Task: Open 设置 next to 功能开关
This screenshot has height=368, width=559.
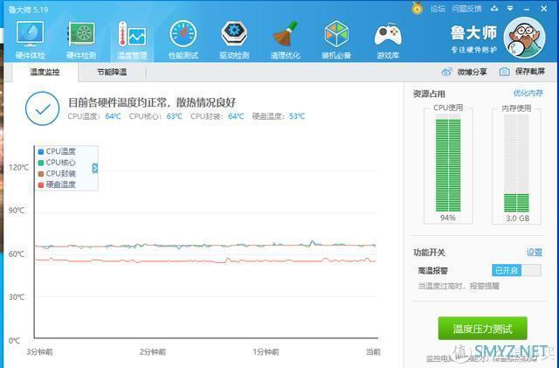Action: pos(534,253)
